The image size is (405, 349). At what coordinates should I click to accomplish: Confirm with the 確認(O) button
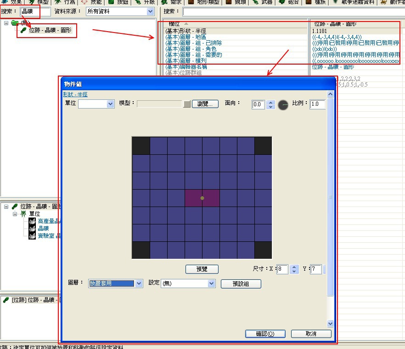(265, 334)
